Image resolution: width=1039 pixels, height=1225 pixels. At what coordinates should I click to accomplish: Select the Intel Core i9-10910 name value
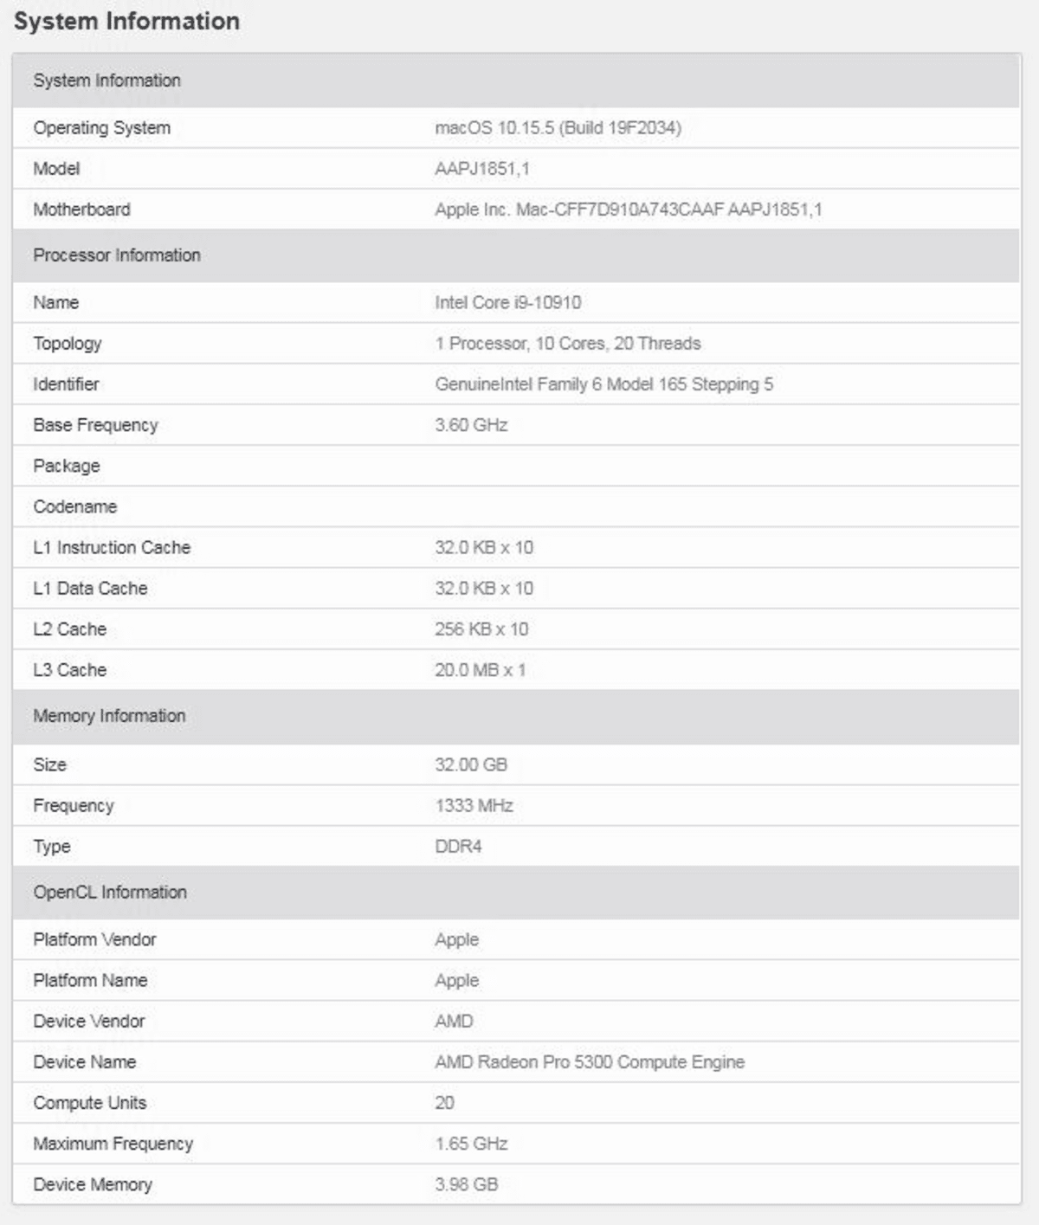point(507,302)
